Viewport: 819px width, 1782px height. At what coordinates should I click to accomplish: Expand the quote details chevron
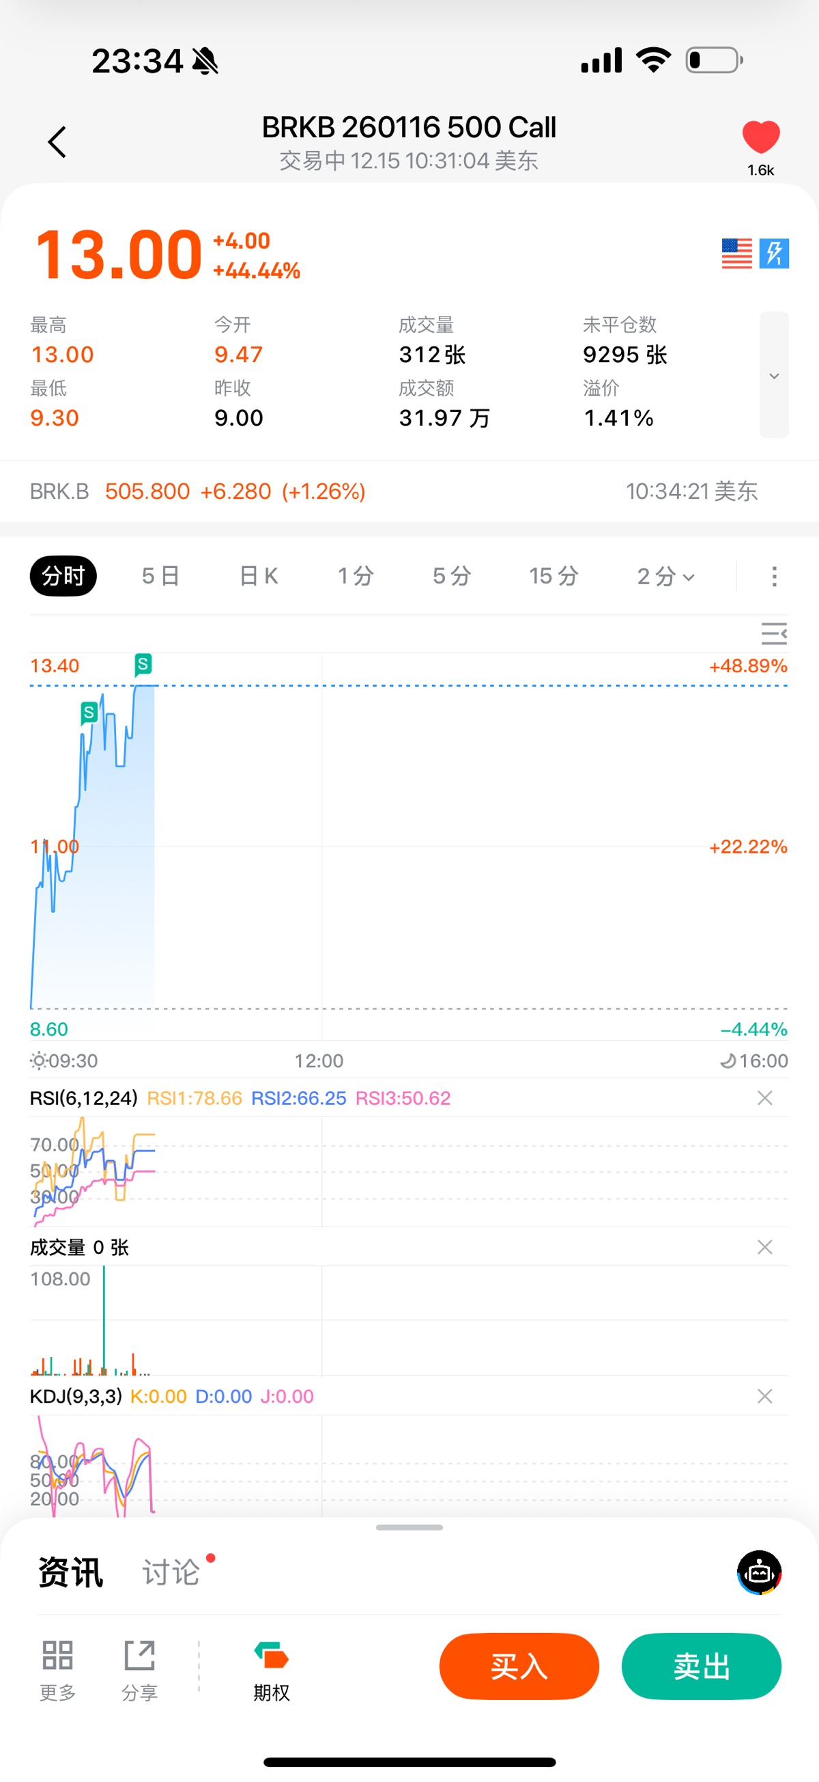(x=774, y=376)
